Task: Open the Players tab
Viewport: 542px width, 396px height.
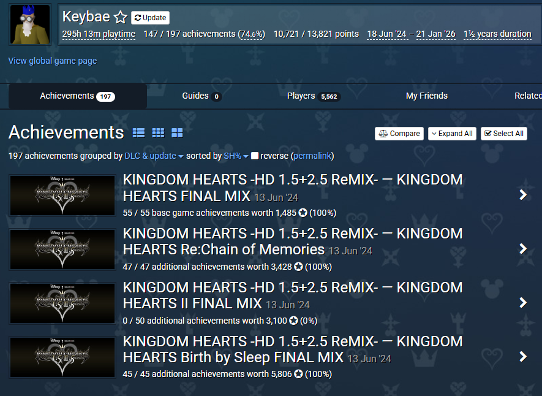Action: click(314, 96)
